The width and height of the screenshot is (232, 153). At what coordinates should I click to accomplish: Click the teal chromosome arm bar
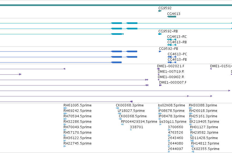[x=116, y=5]
